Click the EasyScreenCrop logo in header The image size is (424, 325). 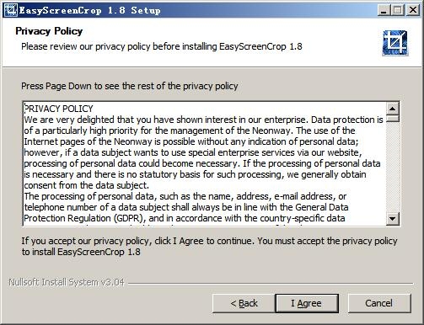coord(395,43)
